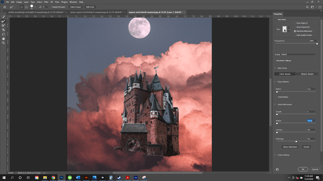323x181 pixels.
Task: Expand the collapsed toolbar double-arrow
Action: pyautogui.click(x=2, y=11)
